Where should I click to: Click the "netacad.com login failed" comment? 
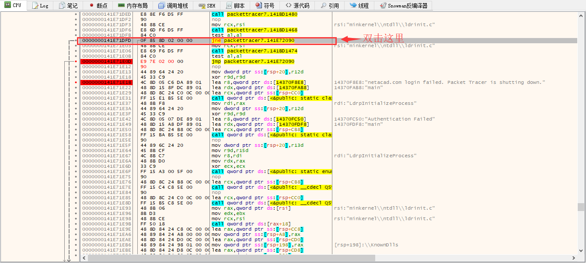click(439, 82)
